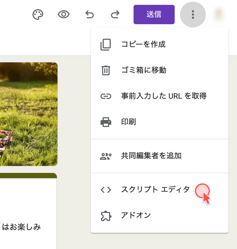This screenshot has width=237, height=249.
Task: Open the theme customization palette icon
Action: tap(38, 15)
